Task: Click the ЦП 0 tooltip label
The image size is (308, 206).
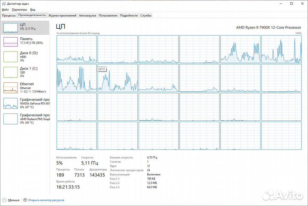Action: 101,69
